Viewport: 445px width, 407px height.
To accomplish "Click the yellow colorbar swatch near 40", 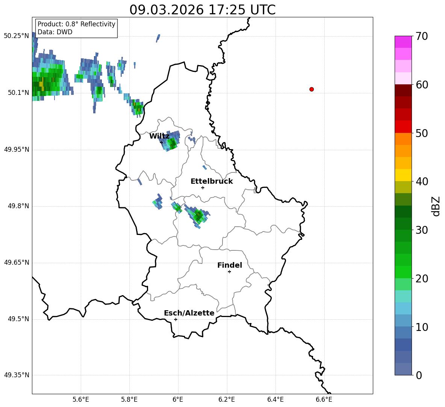I will [x=403, y=175].
